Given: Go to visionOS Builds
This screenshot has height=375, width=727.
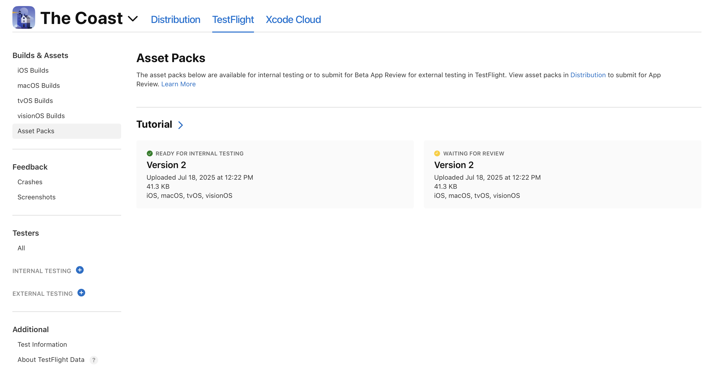Looking at the screenshot, I should (41, 116).
